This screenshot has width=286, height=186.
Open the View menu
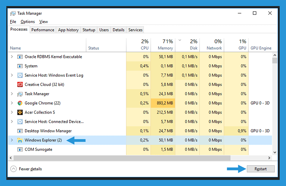44,22
